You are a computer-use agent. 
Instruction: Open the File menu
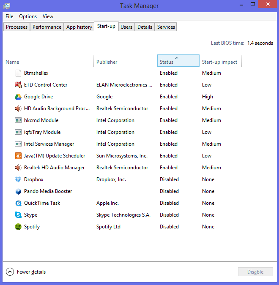(x=9, y=16)
